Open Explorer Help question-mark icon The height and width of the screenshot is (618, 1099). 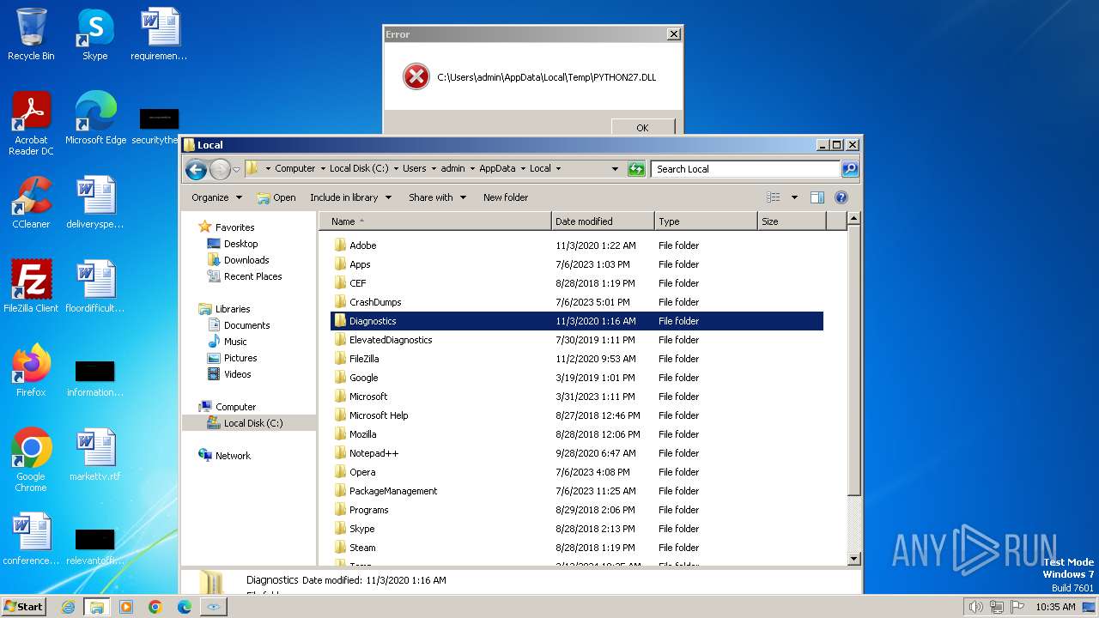pos(841,197)
